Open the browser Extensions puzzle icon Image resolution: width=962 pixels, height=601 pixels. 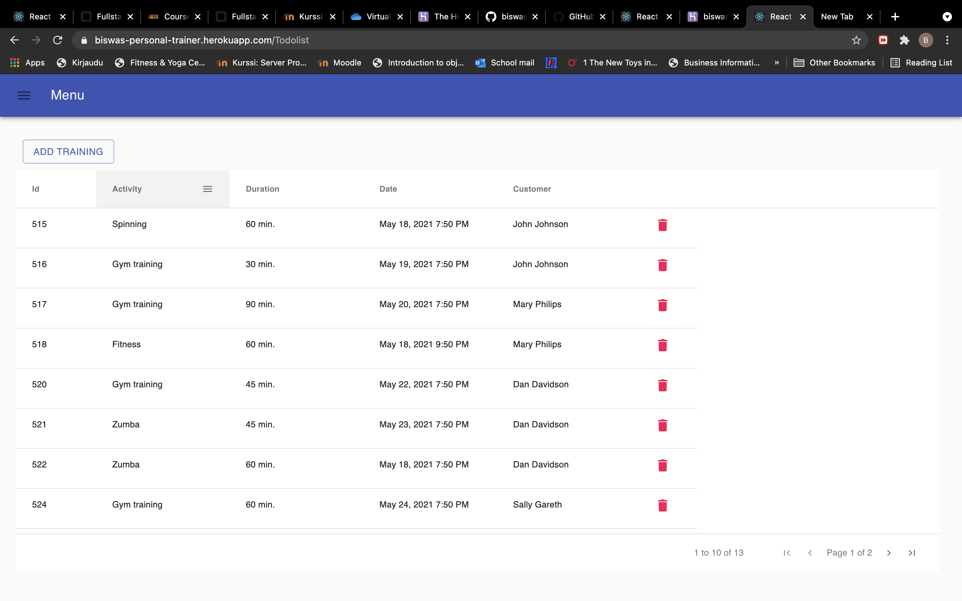pos(904,40)
